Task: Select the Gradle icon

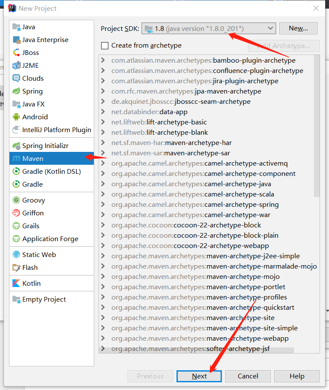Action: 16,184
